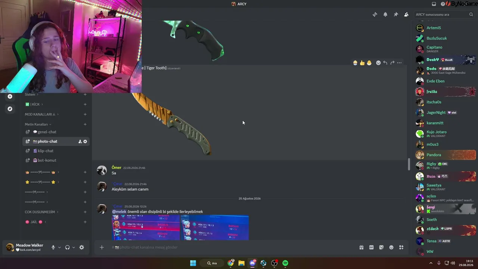Open the Threads icon in channel header

click(x=375, y=15)
